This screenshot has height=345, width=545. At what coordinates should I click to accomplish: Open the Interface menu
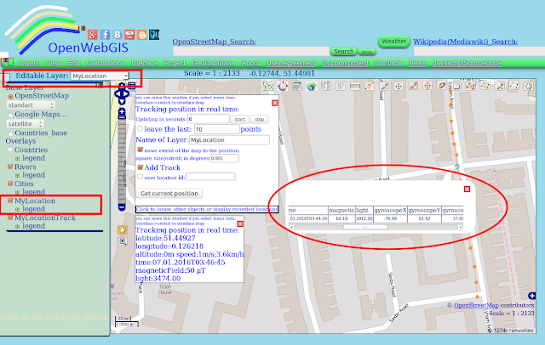click(144, 63)
